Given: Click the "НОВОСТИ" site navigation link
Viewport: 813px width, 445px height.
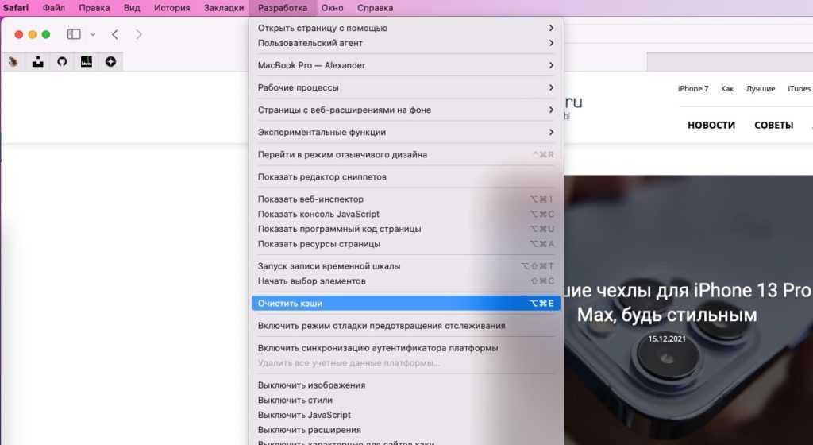Looking at the screenshot, I should tap(711, 125).
